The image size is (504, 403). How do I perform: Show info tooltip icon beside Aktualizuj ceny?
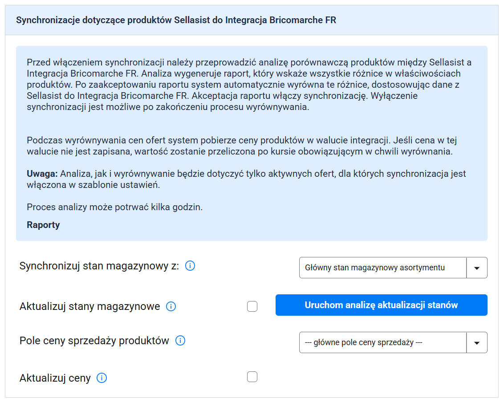tap(102, 378)
